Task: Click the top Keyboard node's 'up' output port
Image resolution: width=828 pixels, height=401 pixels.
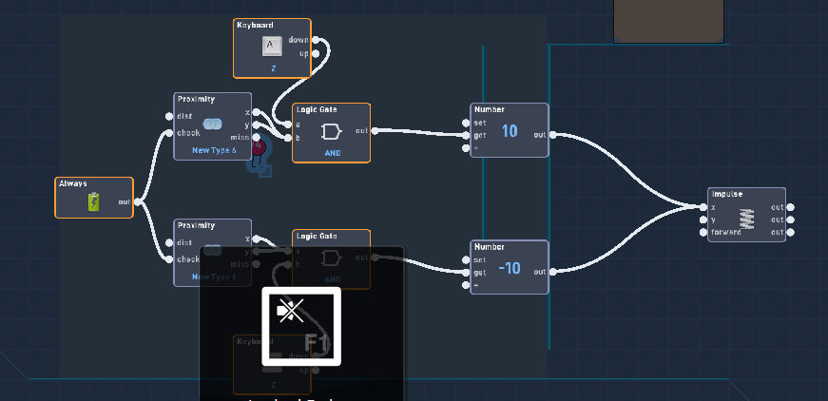Action: 316,53
